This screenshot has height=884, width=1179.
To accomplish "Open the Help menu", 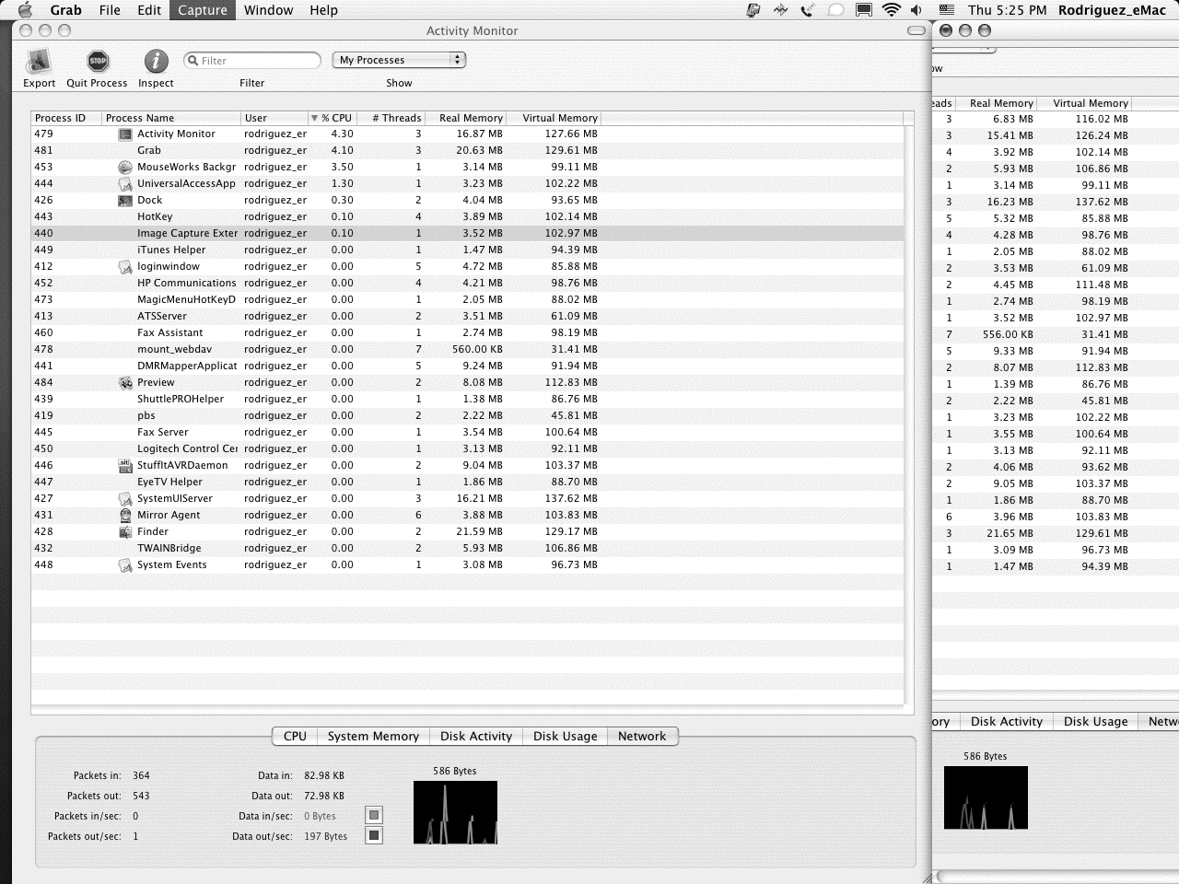I will 323,10.
